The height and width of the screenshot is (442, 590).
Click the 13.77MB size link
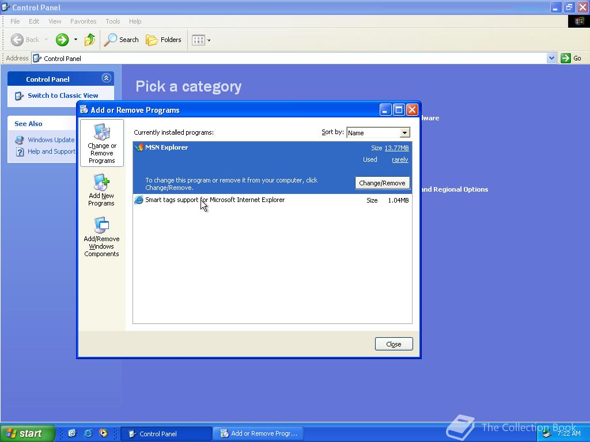coord(396,148)
